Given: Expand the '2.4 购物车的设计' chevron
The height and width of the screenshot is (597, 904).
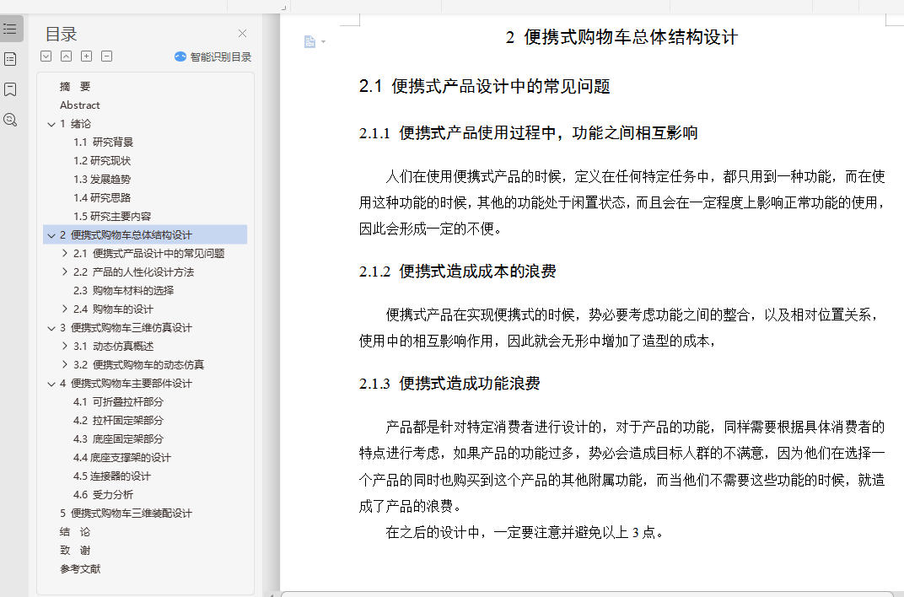Looking at the screenshot, I should pyautogui.click(x=65, y=309).
